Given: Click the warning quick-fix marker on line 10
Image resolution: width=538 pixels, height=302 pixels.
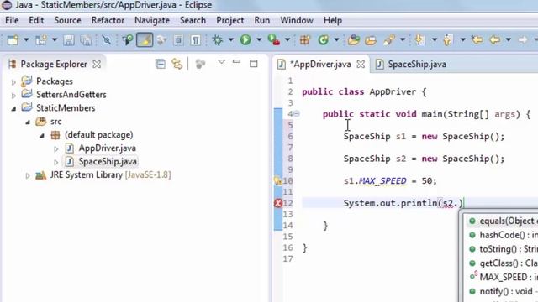Looking at the screenshot, I should click(x=278, y=181).
